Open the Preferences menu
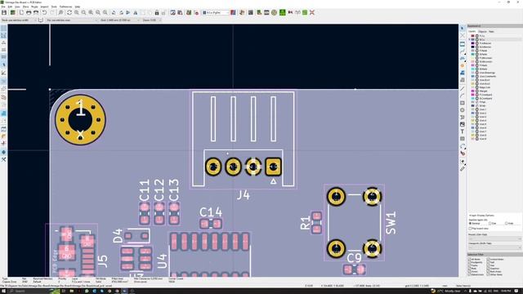 click(x=65, y=7)
